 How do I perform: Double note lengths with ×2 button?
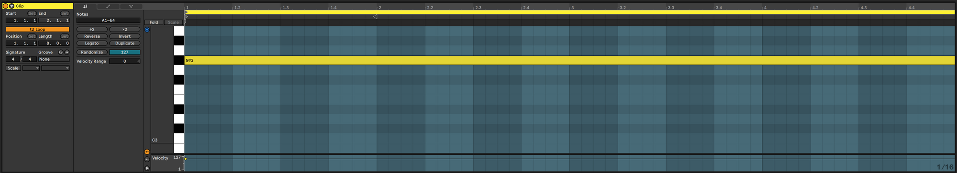coord(124,29)
